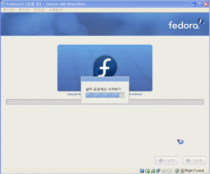
Task: Open the 도움말(H) menu
Action: 56,10
